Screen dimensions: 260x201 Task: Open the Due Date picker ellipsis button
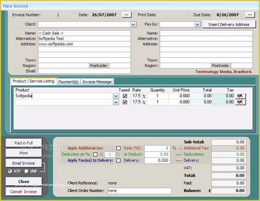click(x=250, y=15)
